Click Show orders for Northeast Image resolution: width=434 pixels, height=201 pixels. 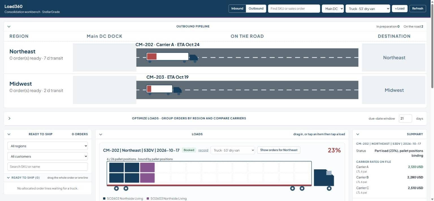point(279,150)
